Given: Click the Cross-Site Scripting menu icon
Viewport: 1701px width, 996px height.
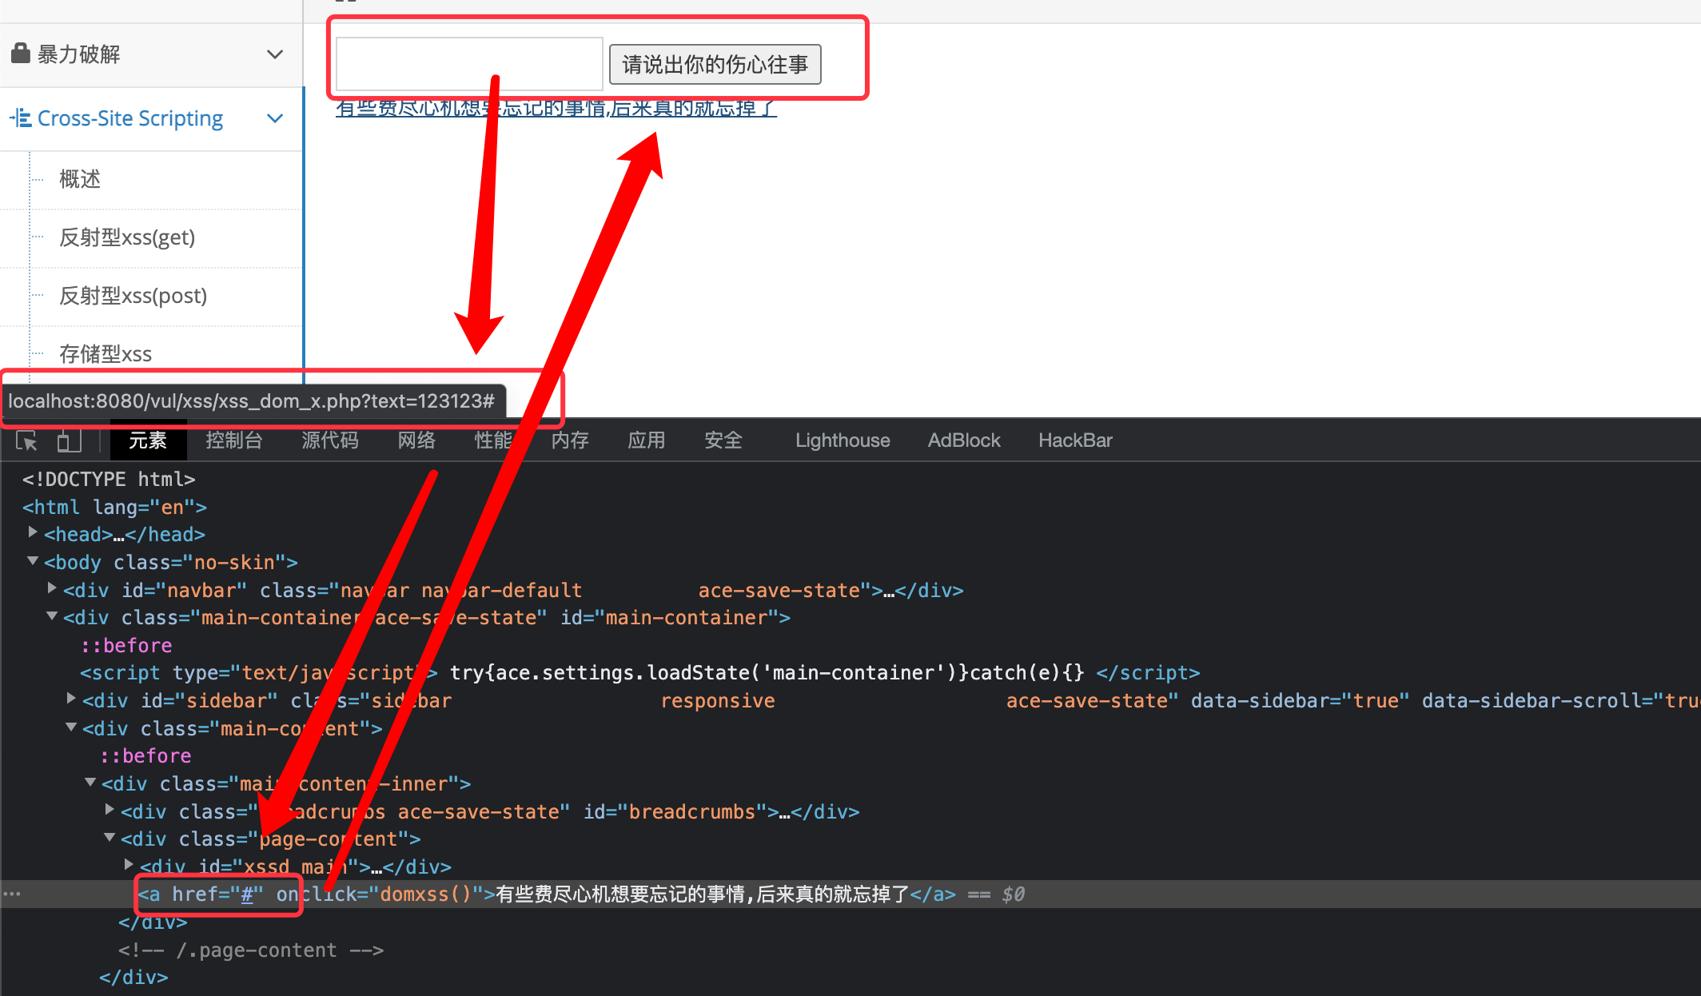Looking at the screenshot, I should tap(22, 118).
